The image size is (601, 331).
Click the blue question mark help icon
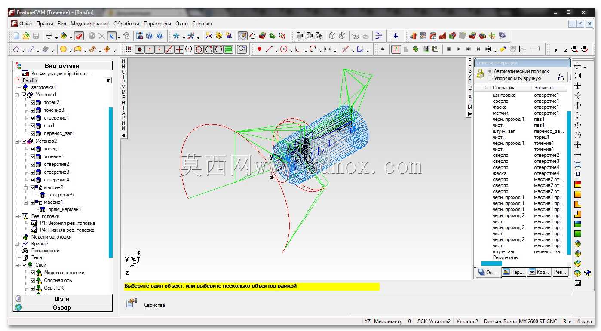point(160,36)
